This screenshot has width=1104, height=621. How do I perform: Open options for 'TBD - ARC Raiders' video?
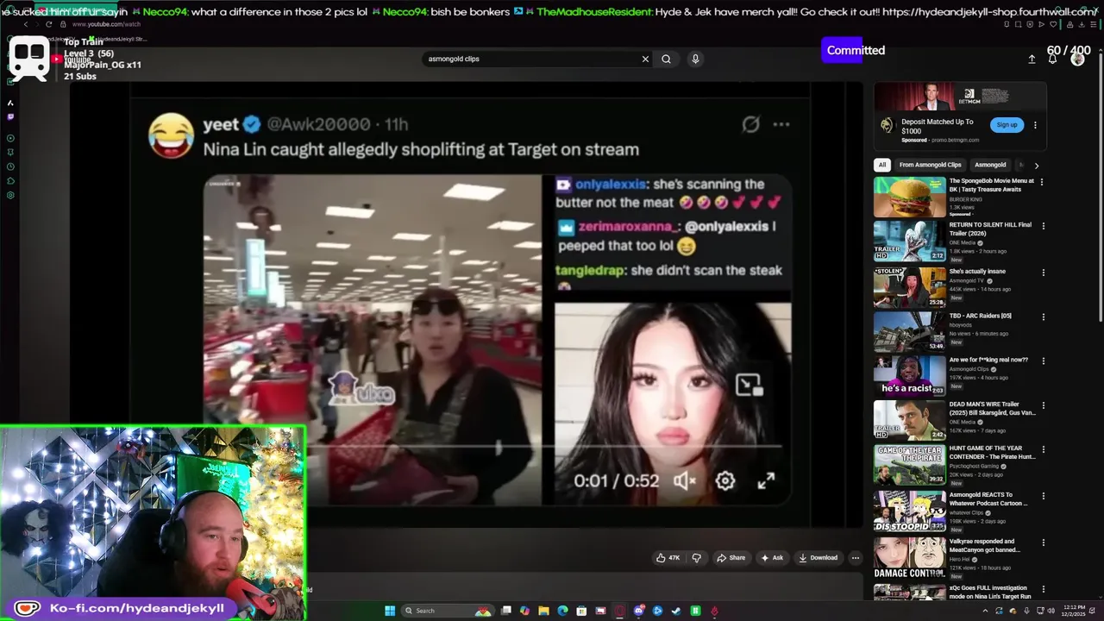(1044, 317)
